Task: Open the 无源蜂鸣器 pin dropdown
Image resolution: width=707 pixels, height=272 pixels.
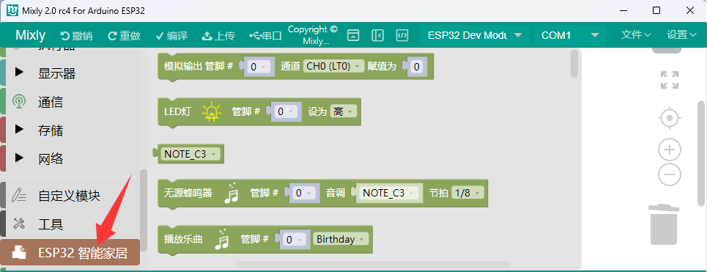Action: pos(305,193)
